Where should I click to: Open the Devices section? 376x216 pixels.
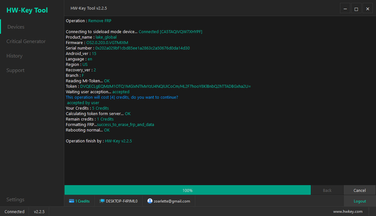pos(15,27)
